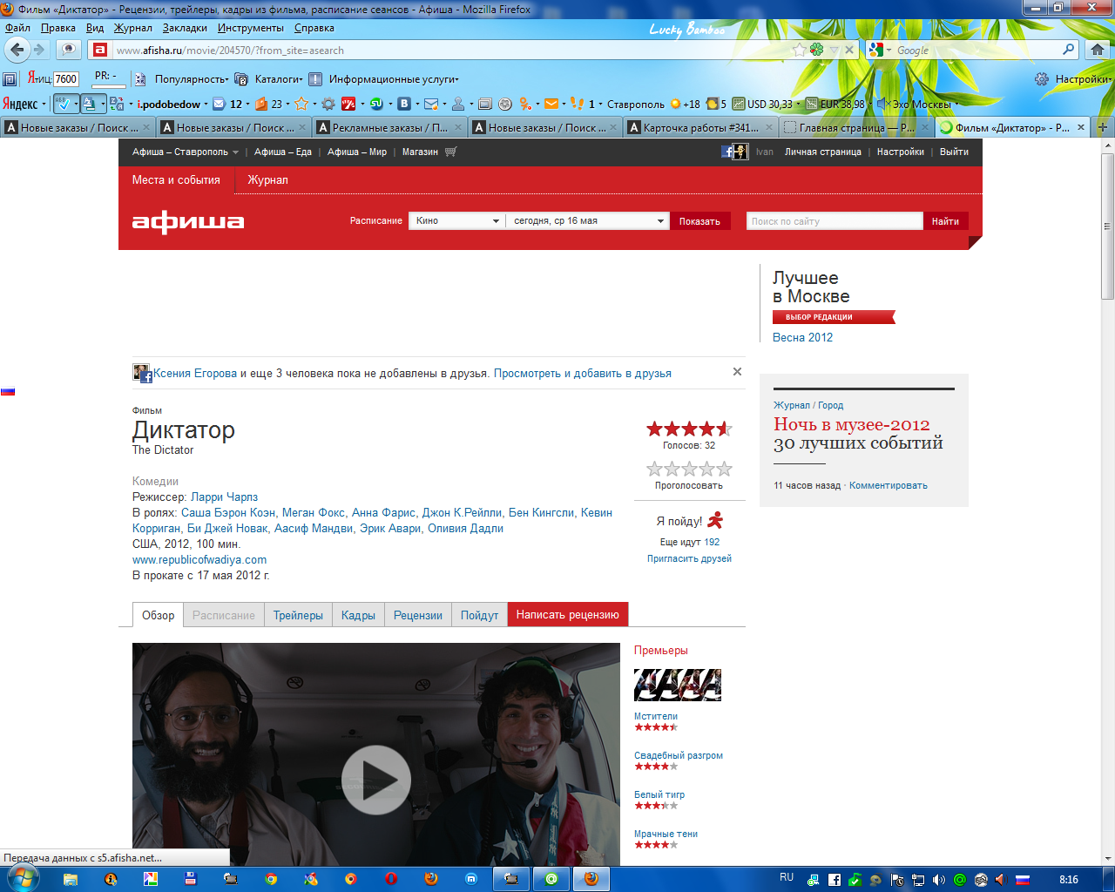Click the volume speaker icon in system tray
The height and width of the screenshot is (892, 1115).
[938, 880]
